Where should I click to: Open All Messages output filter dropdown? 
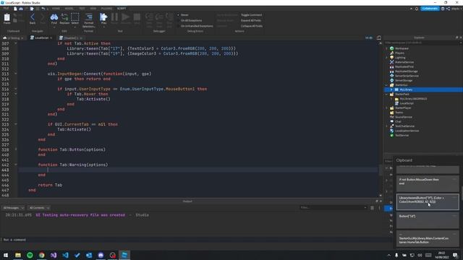[14, 208]
